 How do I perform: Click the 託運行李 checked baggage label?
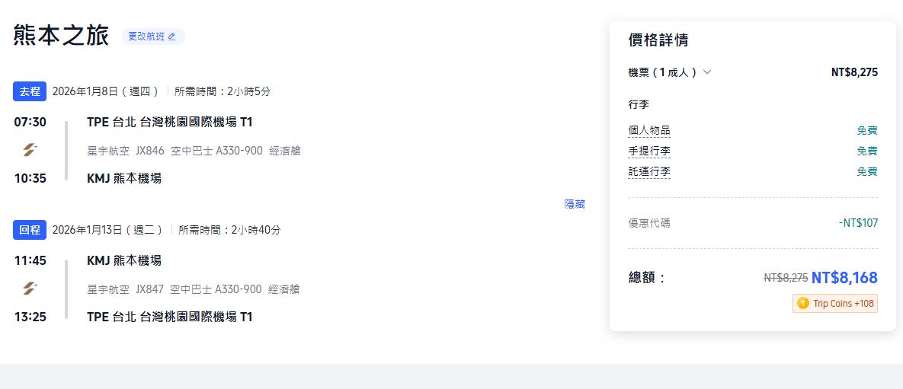click(x=649, y=171)
